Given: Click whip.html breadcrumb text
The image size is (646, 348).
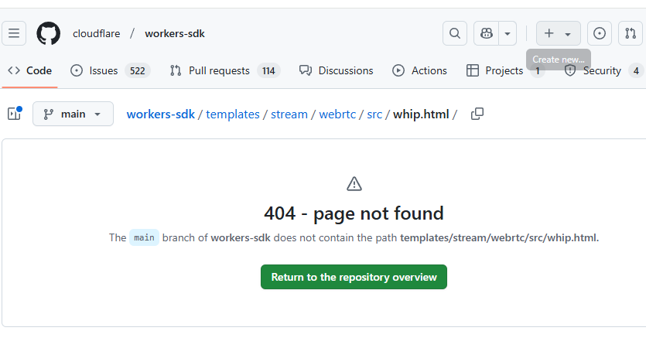Looking at the screenshot, I should click(421, 114).
